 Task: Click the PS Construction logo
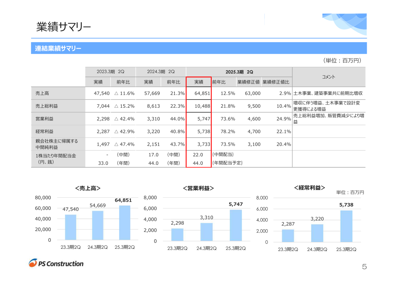(56, 263)
